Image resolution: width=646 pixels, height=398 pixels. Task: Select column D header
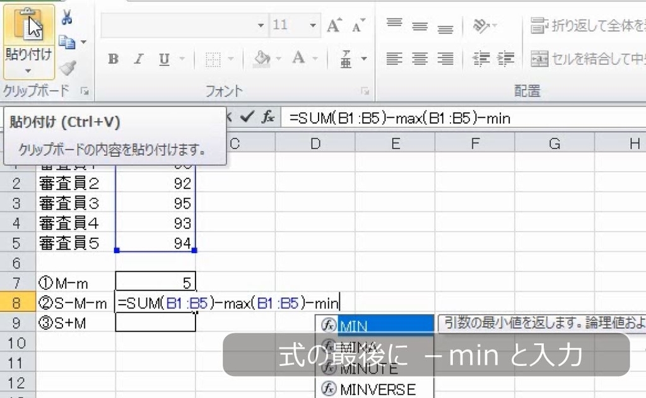pos(315,143)
